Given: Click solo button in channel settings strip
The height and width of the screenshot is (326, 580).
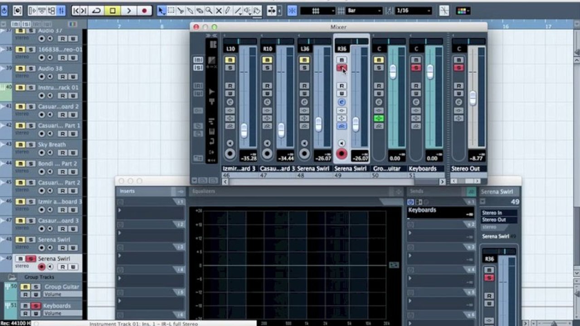Looking at the screenshot, I should tap(489, 278).
